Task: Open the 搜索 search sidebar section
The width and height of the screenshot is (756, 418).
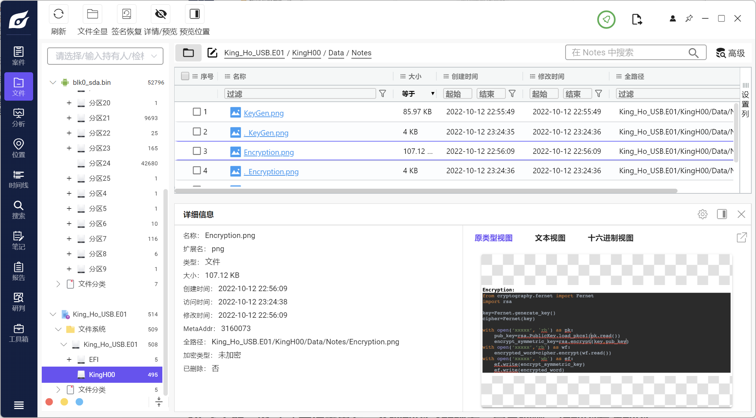Action: [x=19, y=210]
